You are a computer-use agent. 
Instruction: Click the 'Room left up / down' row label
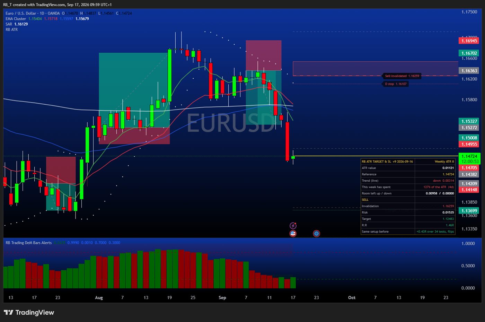[377, 193]
